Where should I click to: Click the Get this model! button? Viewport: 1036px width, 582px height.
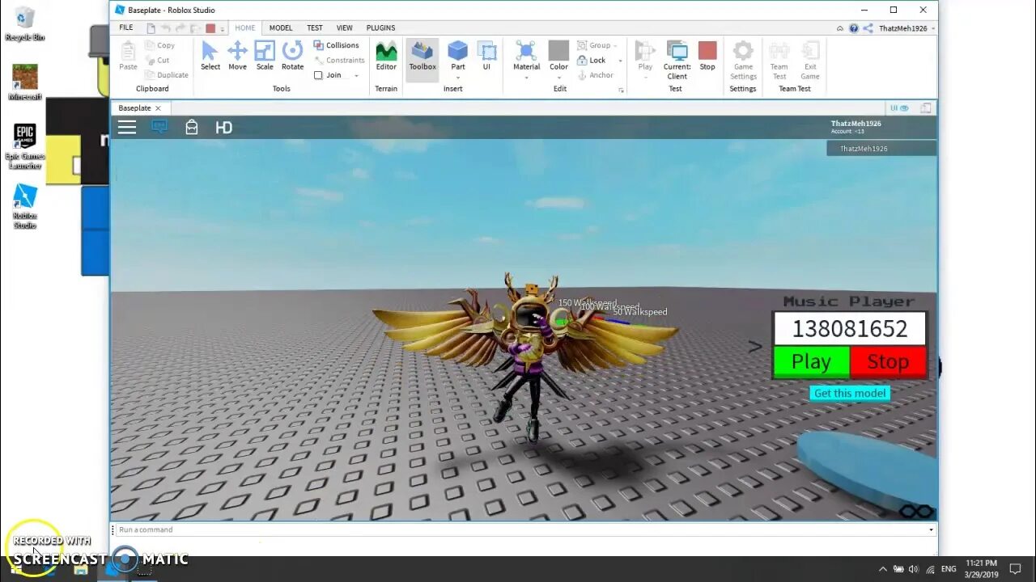pyautogui.click(x=850, y=393)
